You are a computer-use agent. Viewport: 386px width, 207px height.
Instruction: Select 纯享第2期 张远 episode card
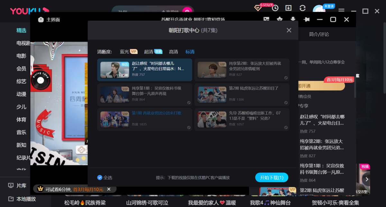(x=242, y=70)
